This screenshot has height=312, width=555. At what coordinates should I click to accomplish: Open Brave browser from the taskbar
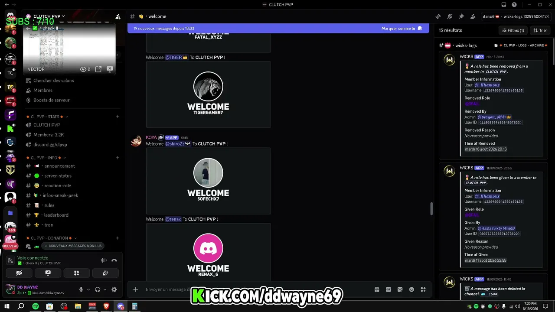[x=106, y=306]
